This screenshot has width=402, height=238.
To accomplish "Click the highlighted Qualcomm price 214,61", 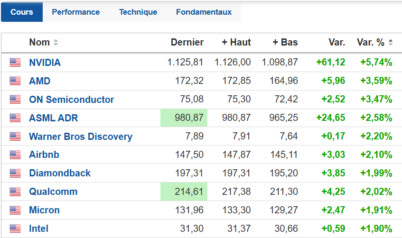I will (185, 192).
